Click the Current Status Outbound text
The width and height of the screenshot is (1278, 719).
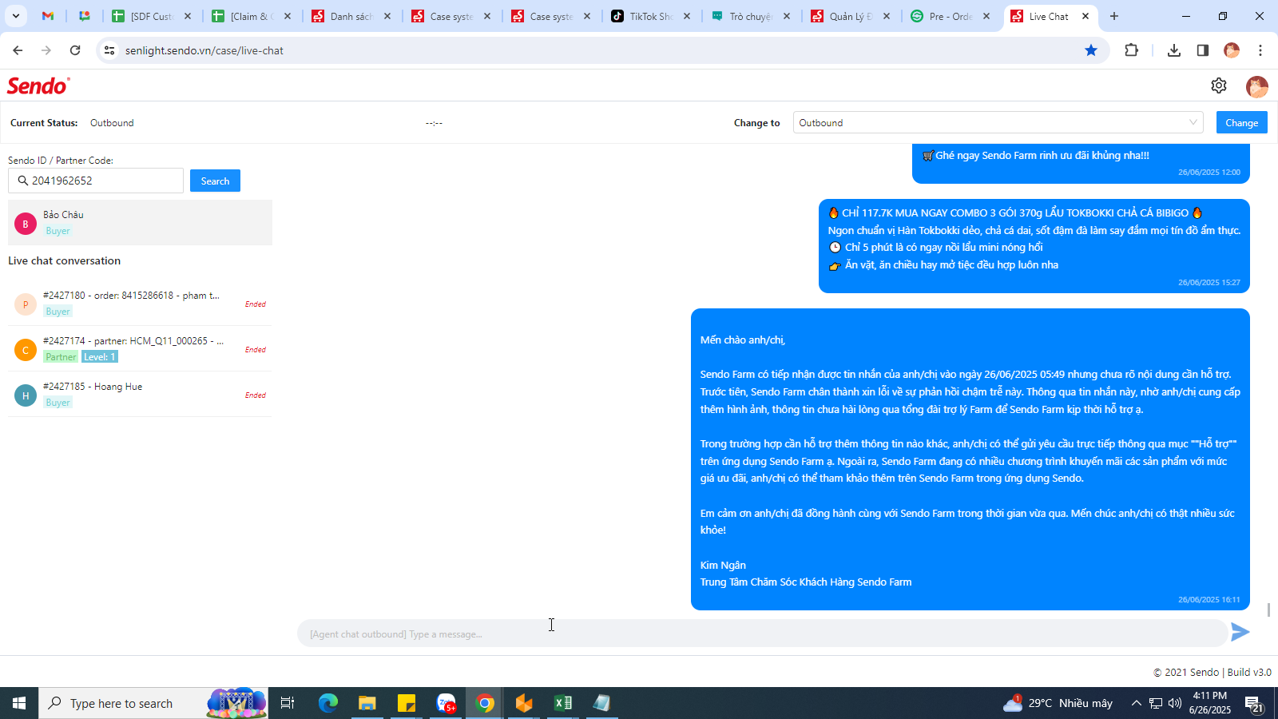[112, 123]
